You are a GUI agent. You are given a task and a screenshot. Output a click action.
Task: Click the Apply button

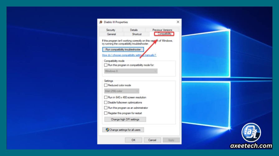point(171,140)
